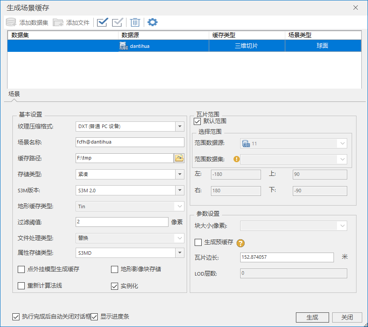Click the 缓存路径 F:\tmp field
368x327 pixels.
point(125,158)
